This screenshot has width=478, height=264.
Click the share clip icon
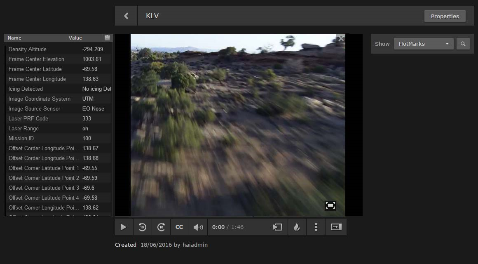(x=277, y=227)
